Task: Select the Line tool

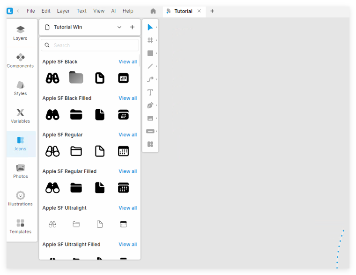Action: click(x=150, y=66)
